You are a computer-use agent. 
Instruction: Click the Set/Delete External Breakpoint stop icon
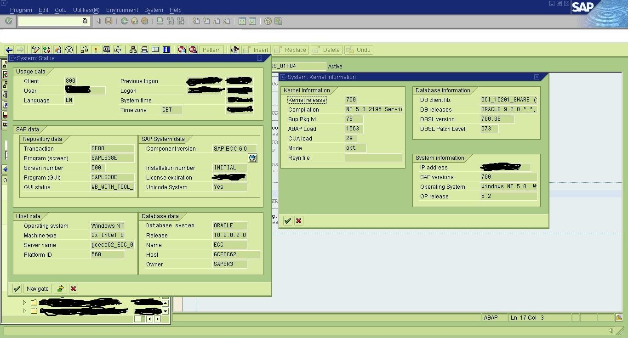point(193,50)
